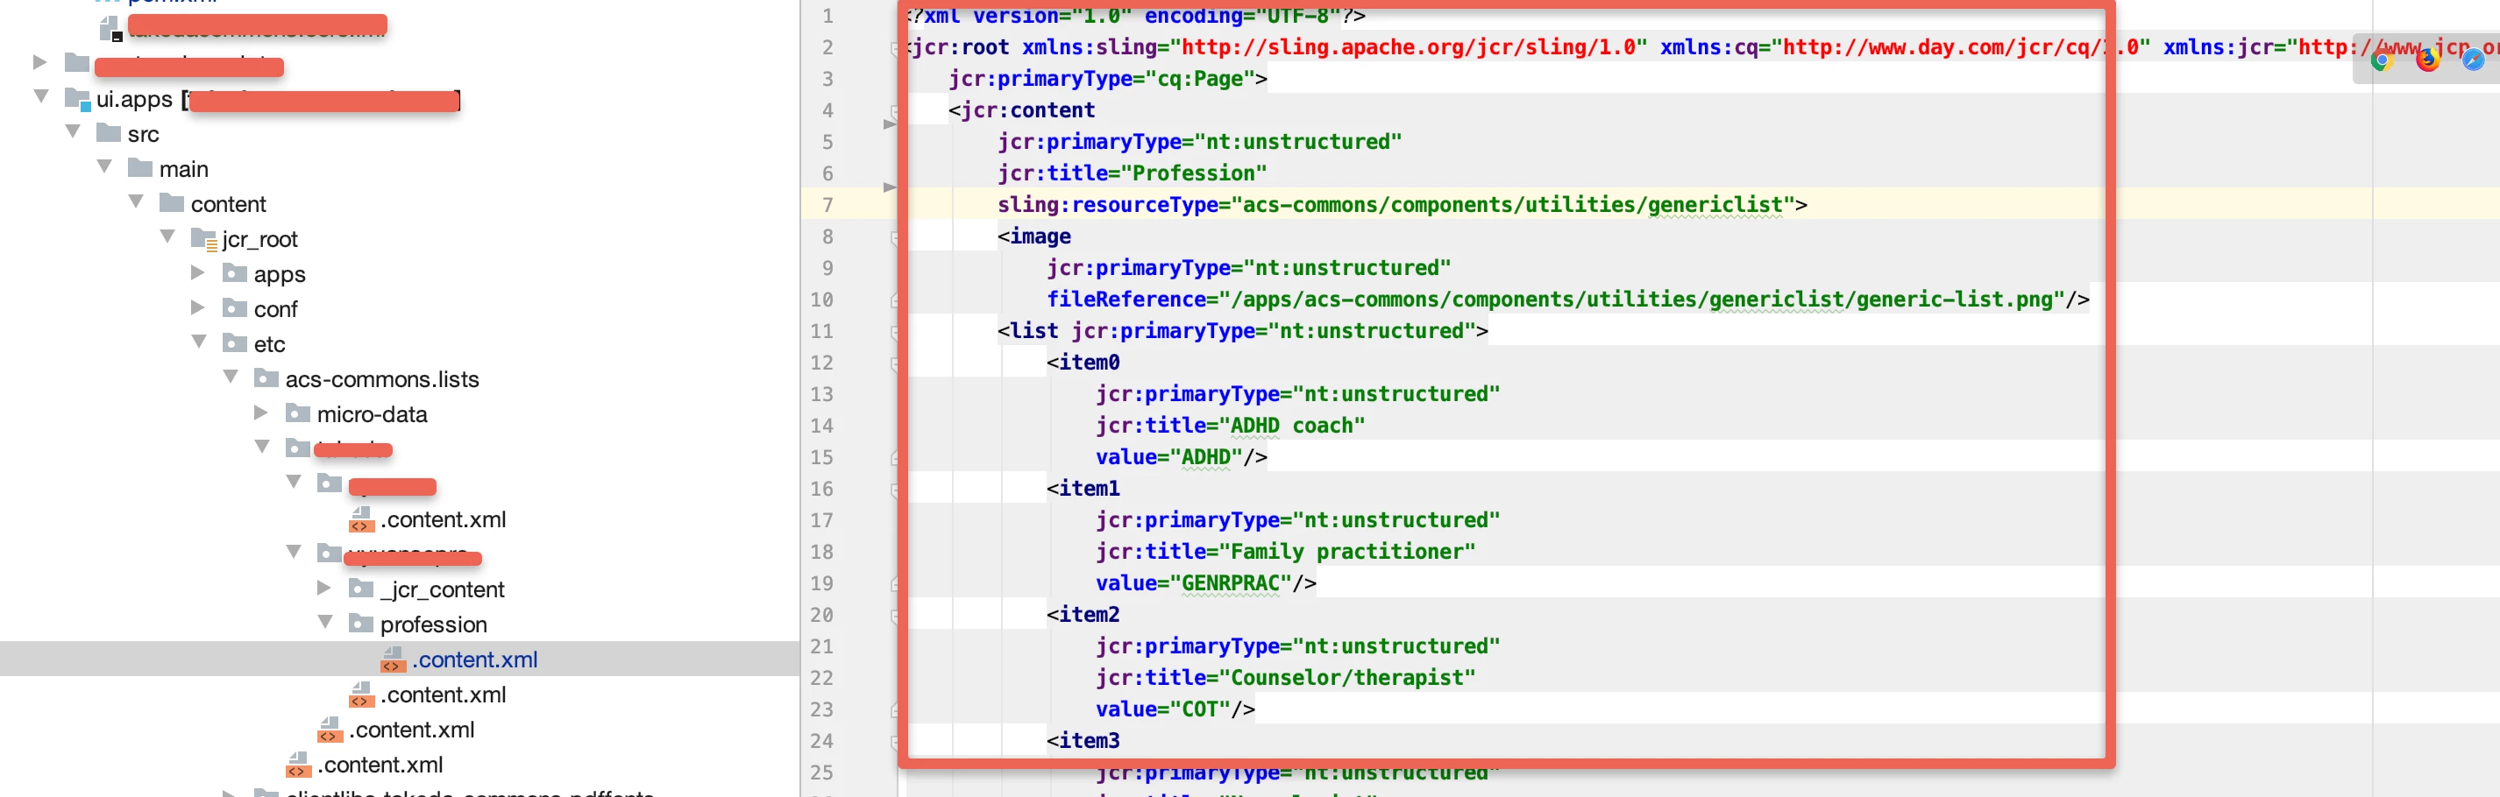Click the value="COT" attribute
Viewport: 2500px width, 797px height.
[1162, 709]
